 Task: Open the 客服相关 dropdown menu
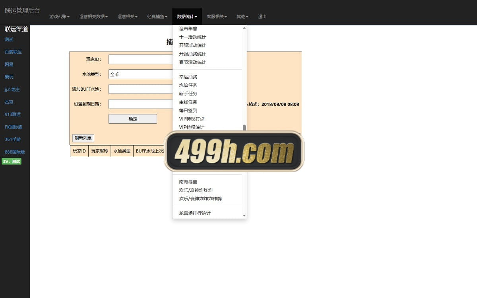(217, 17)
